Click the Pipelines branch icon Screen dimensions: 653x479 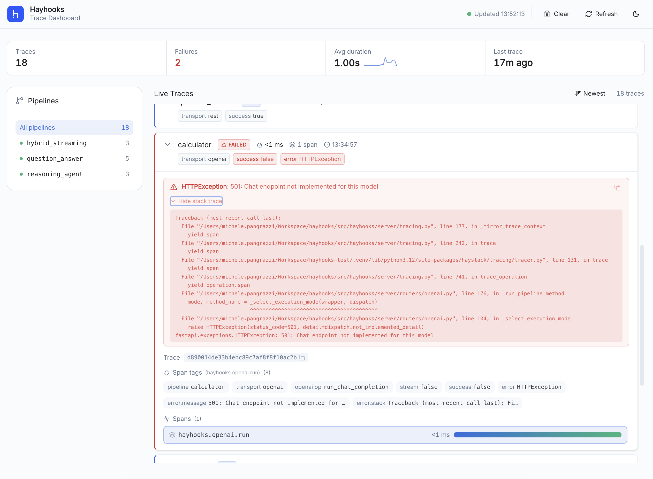[20, 101]
